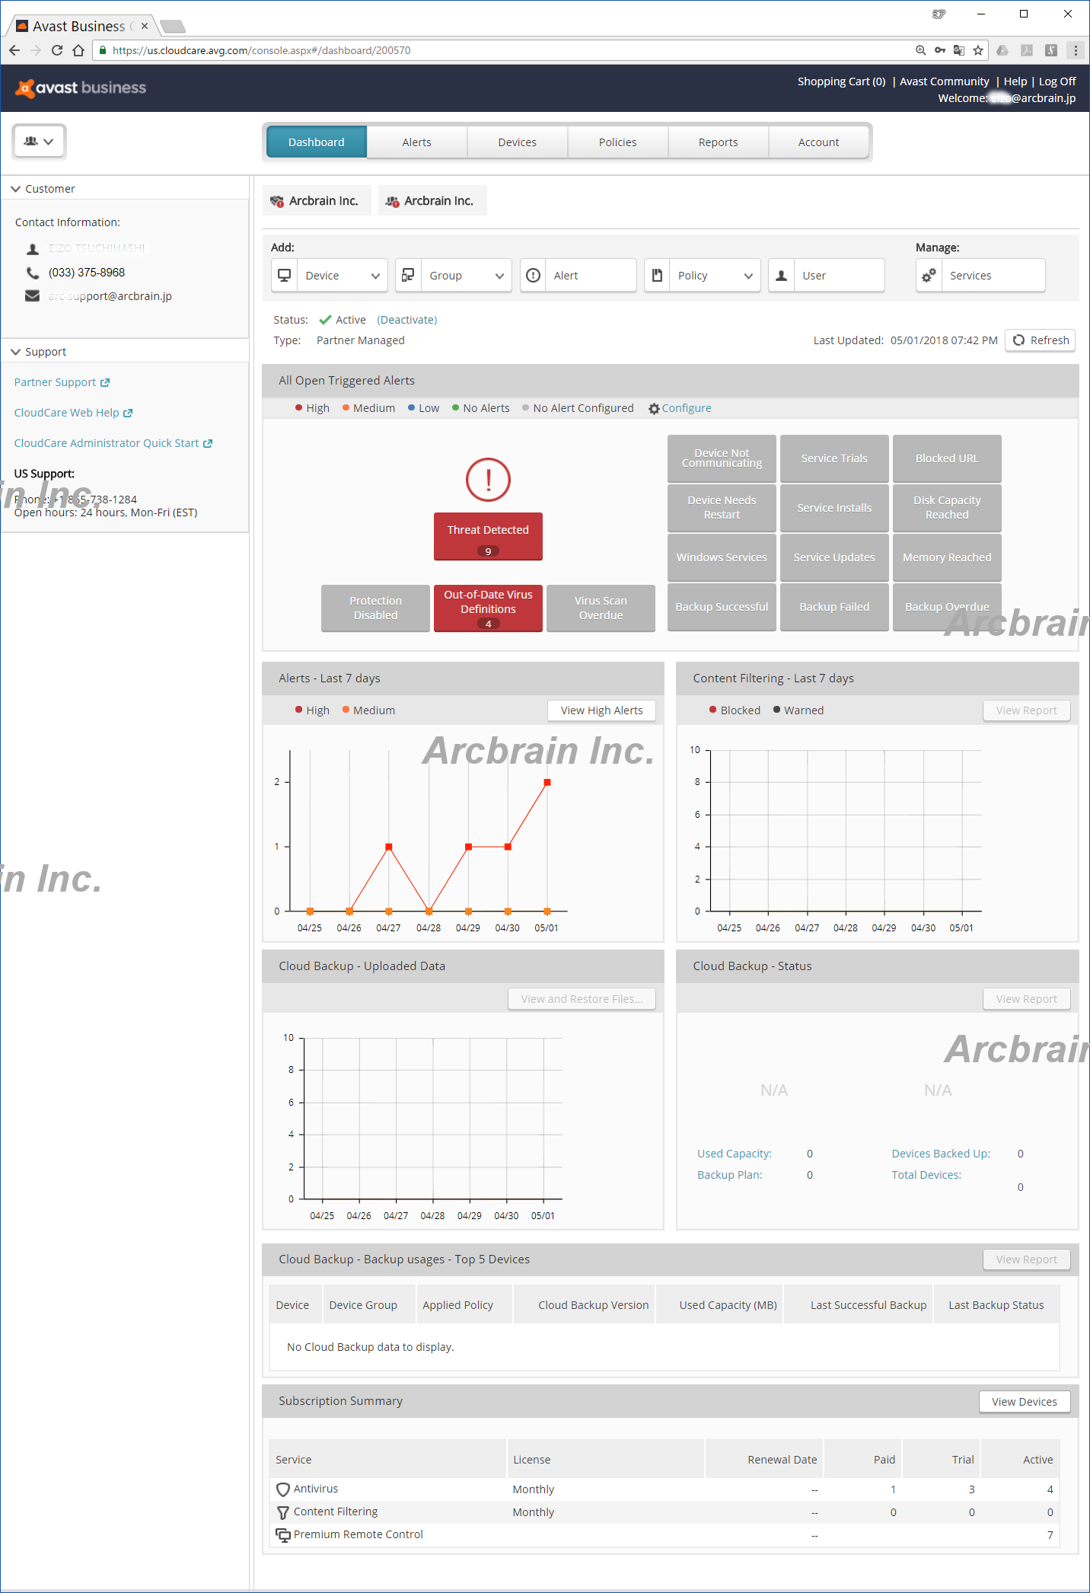Click the Disk Capacity Reached tile
This screenshot has height=1593, width=1090.
pos(947,508)
